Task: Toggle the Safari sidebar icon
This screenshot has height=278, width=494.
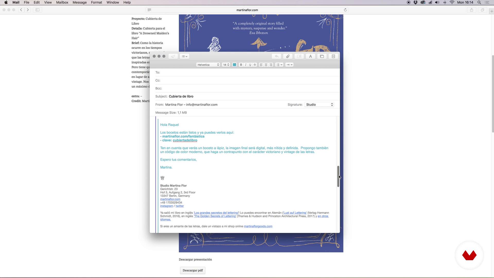Action: tap(37, 10)
